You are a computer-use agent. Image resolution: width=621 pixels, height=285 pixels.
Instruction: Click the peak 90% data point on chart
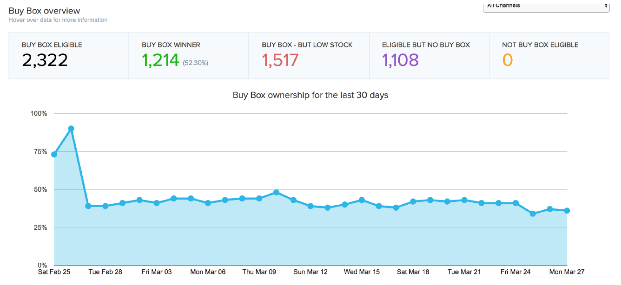71,129
